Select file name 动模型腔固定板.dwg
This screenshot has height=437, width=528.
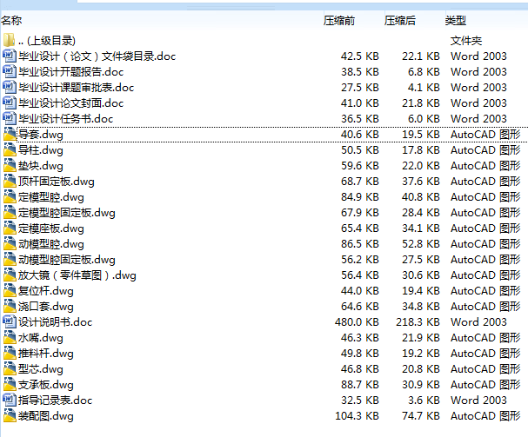pyautogui.click(x=67, y=260)
